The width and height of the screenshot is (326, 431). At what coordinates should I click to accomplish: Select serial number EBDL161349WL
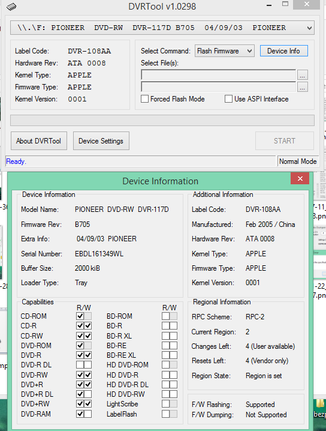pyautogui.click(x=99, y=254)
